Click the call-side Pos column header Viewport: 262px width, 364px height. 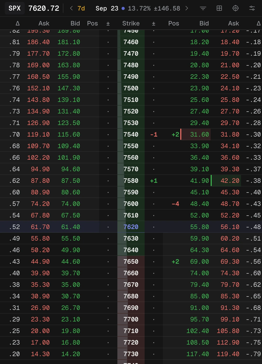point(92,23)
